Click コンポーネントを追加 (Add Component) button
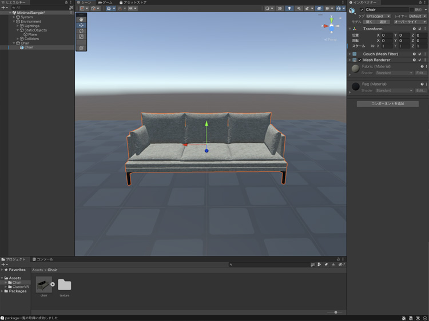The height and width of the screenshot is (321, 429). tap(387, 103)
